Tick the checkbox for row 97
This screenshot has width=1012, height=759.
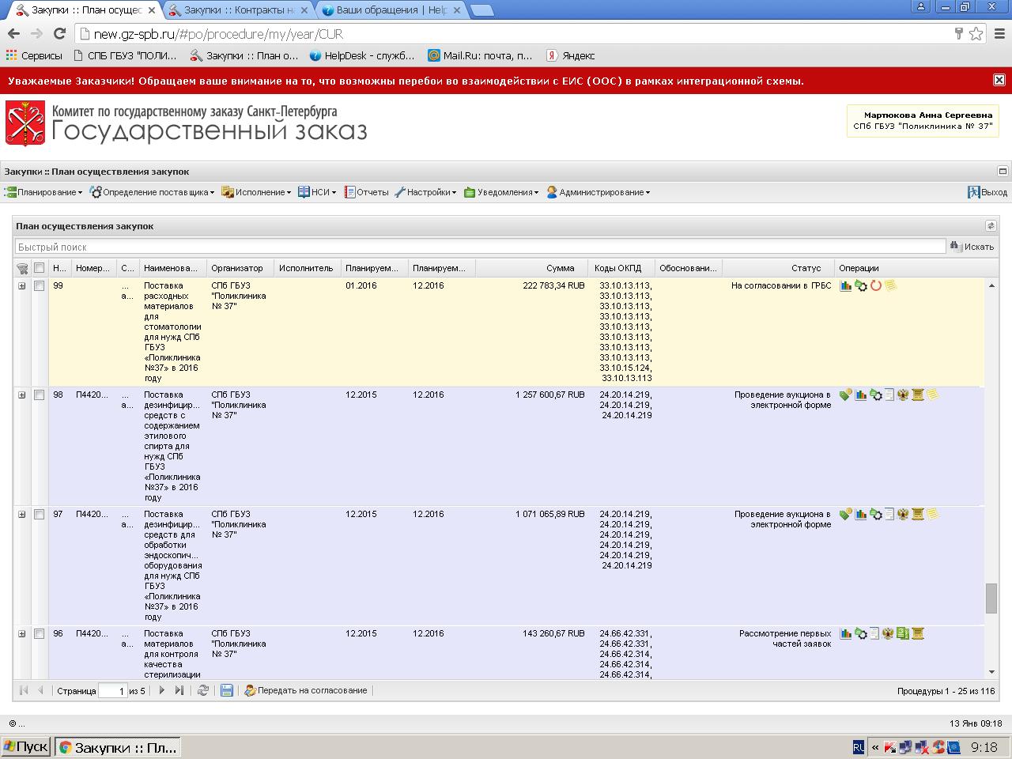[39, 515]
